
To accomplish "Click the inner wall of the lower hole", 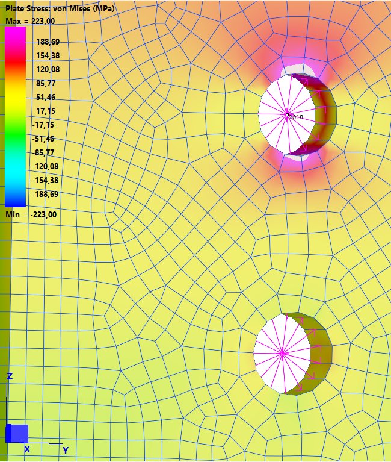I will 320,354.
